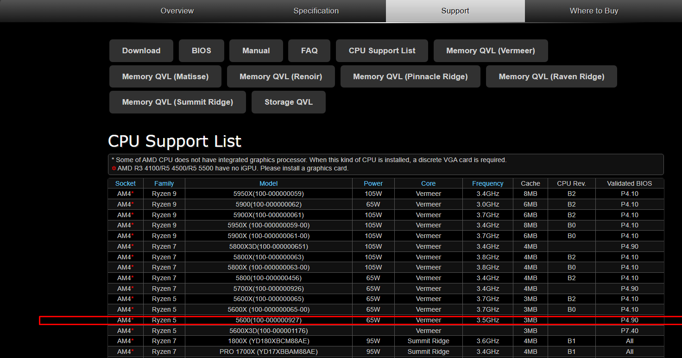Select model cell "5900(100-000000062)"

[269, 204]
